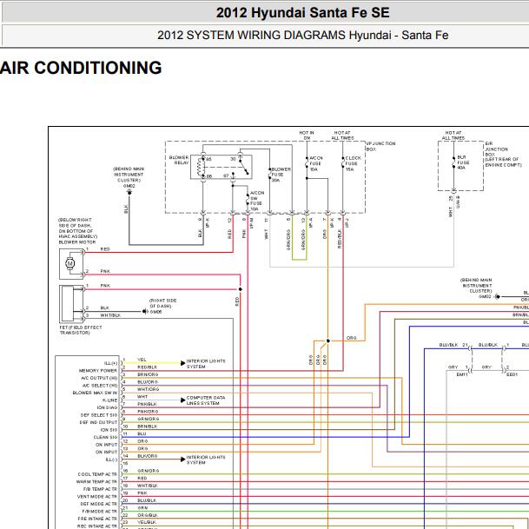Click the BLR FUSE 40A label

point(461,162)
